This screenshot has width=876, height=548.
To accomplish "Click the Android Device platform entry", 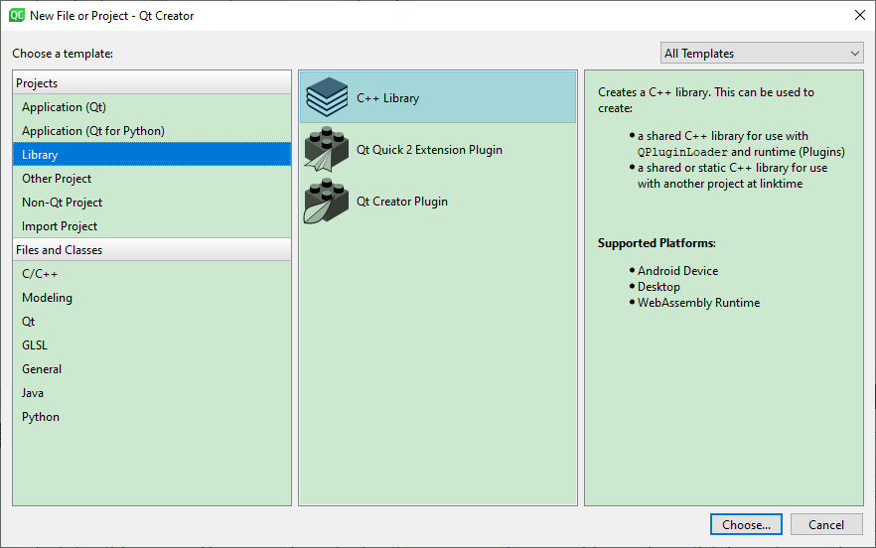I will point(677,271).
